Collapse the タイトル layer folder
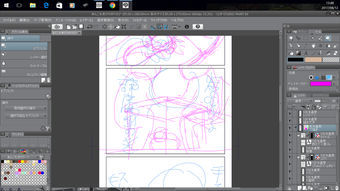Screen dimensions: 340x191 pos(299,136)
